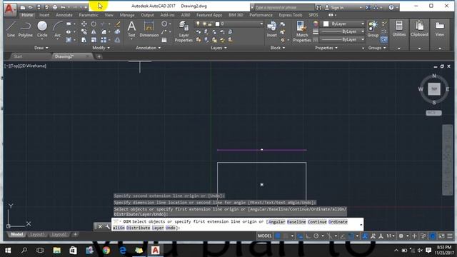Expand the Block panel
Image resolution: width=457 pixels, height=257 pixels.
278,48
